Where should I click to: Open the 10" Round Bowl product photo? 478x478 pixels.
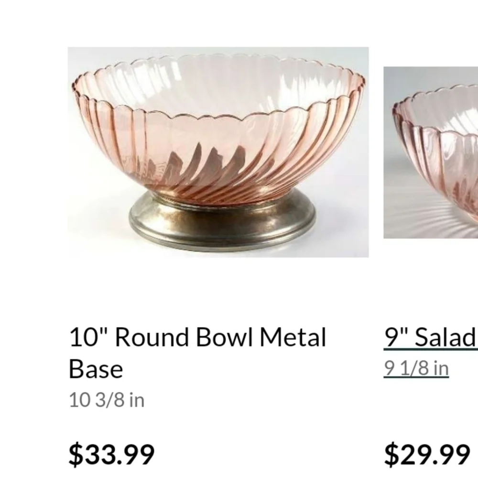coord(218,152)
